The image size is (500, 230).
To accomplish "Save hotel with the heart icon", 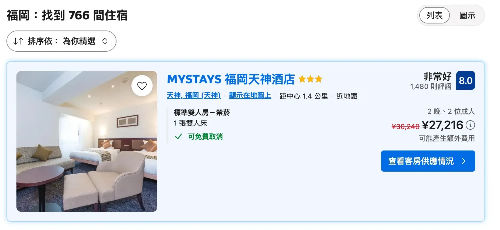I will (x=142, y=86).
